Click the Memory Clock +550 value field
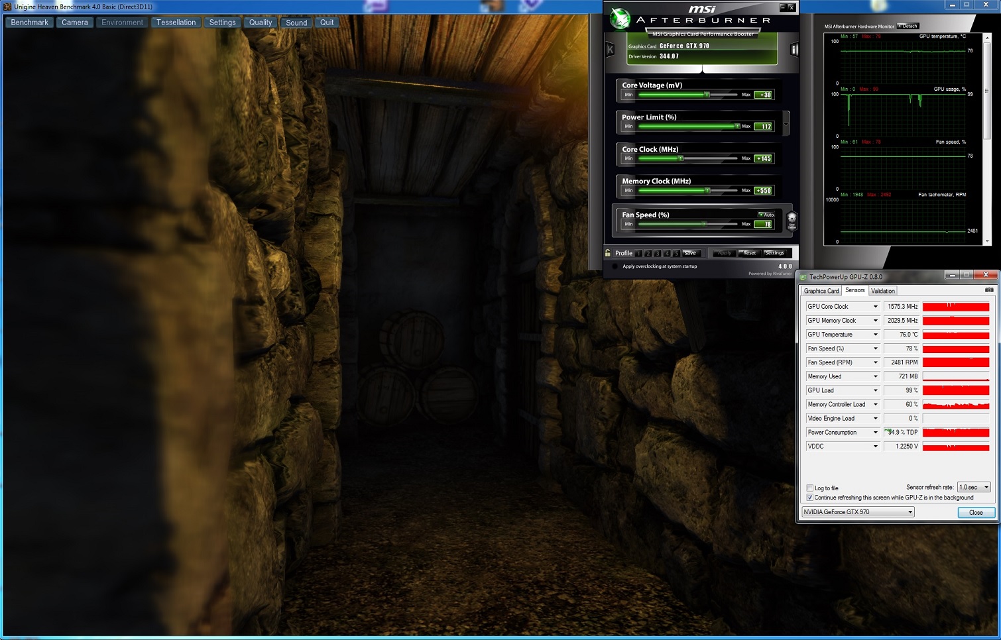Screen dimensions: 1001x640 pyautogui.click(x=764, y=190)
